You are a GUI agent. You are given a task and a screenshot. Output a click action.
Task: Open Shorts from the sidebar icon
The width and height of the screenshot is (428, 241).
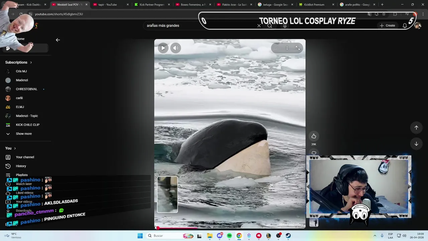(8, 48)
